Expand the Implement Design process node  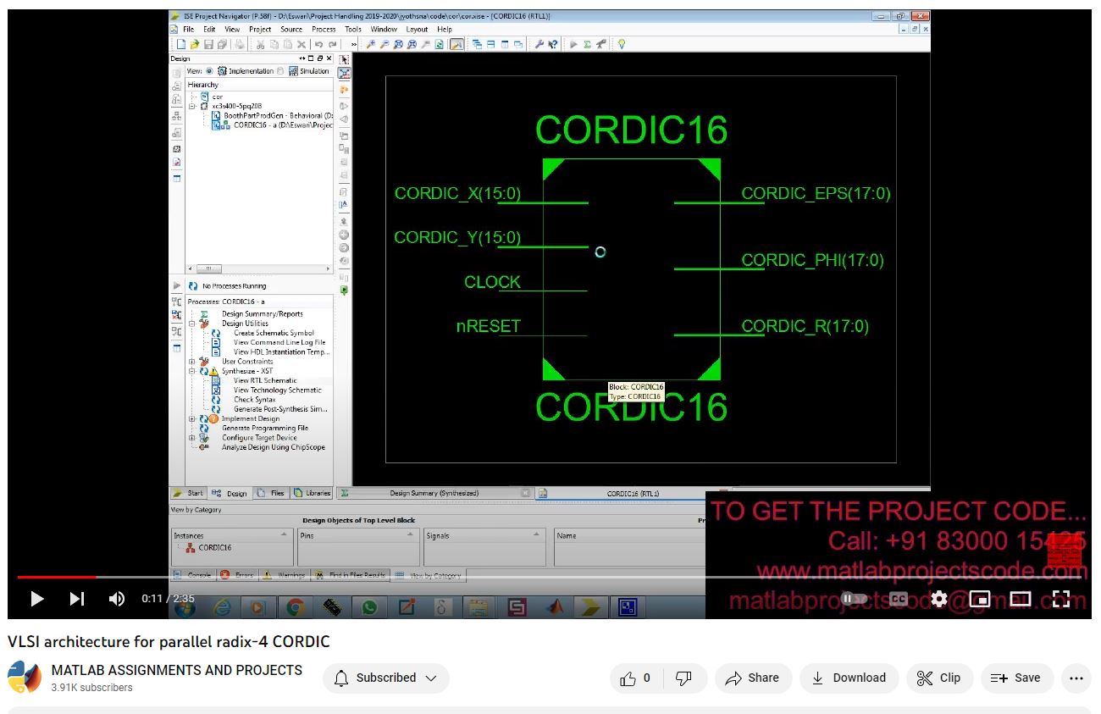(192, 418)
